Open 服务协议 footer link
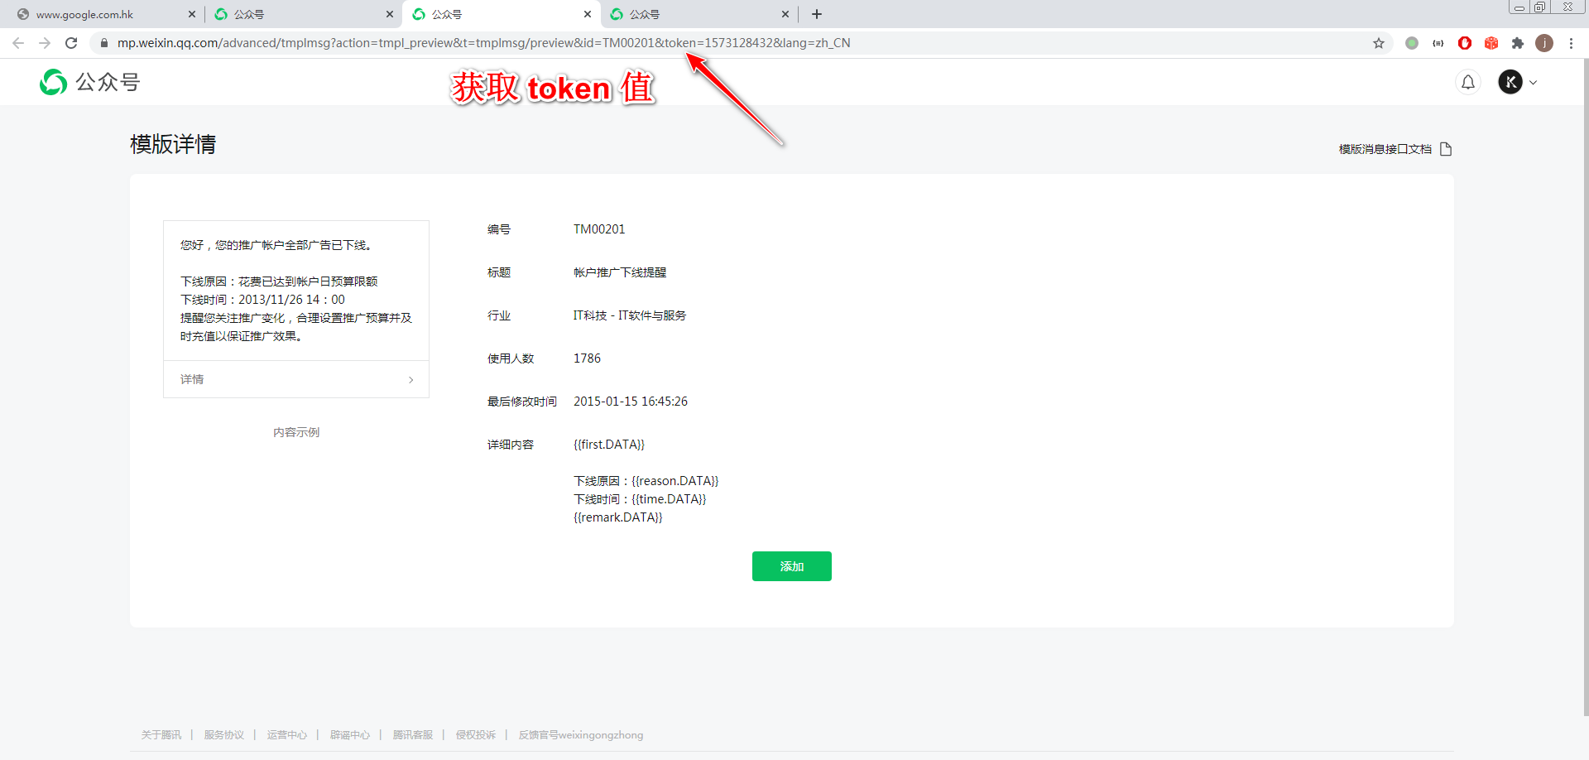This screenshot has height=760, width=1589. (223, 735)
